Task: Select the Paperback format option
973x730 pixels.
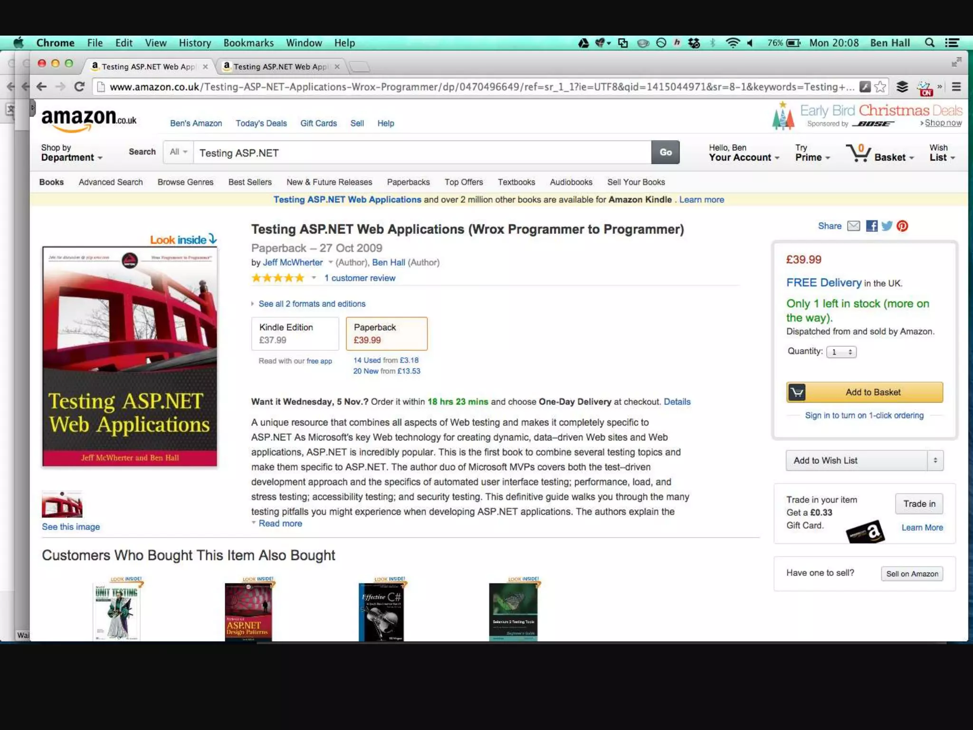Action: 386,333
